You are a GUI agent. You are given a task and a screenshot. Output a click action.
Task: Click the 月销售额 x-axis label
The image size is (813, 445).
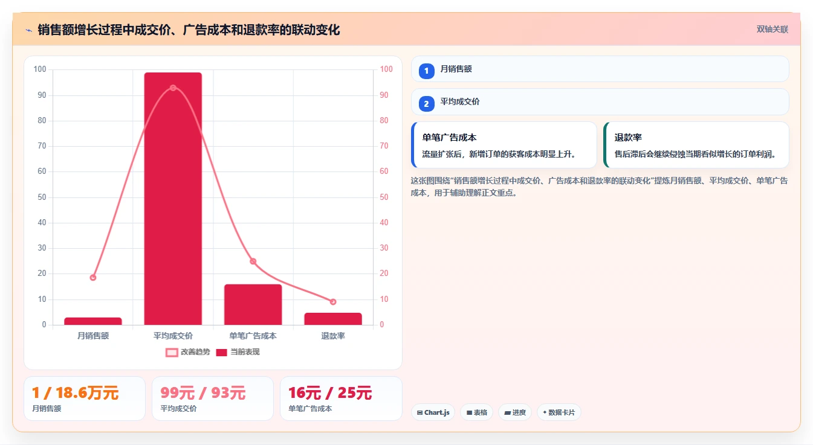click(93, 336)
